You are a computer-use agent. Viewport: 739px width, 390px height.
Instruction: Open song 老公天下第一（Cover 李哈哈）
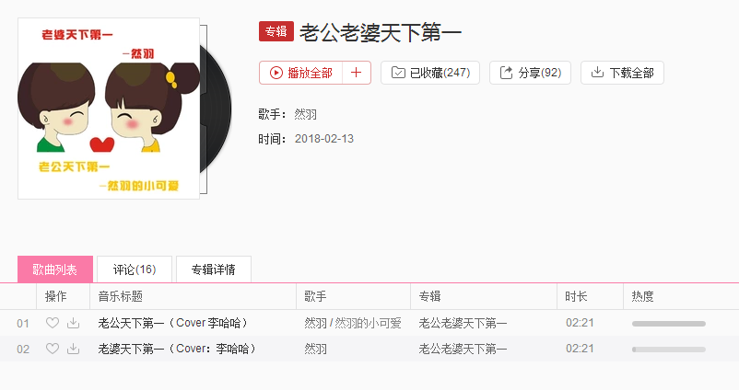click(173, 323)
